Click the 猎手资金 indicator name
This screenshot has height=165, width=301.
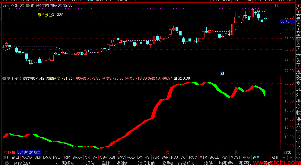tap(14, 78)
